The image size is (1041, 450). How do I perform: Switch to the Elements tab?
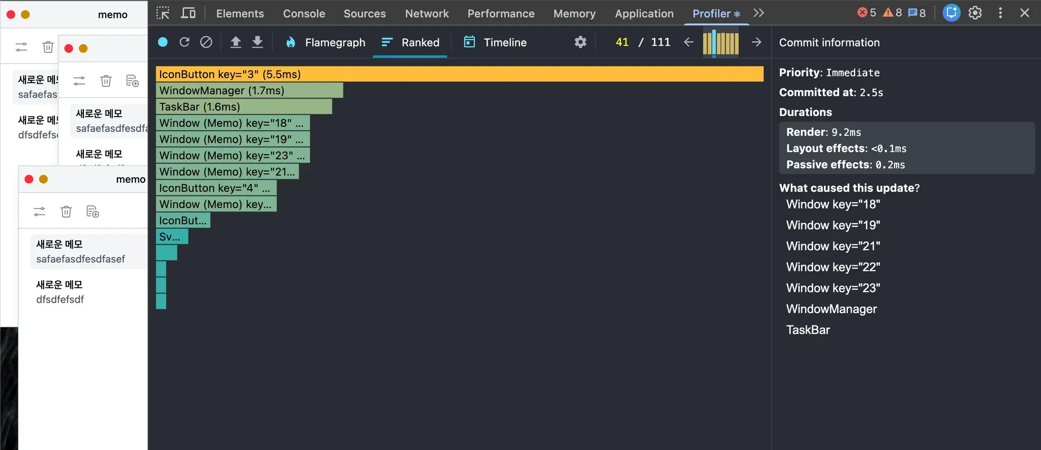click(x=240, y=14)
